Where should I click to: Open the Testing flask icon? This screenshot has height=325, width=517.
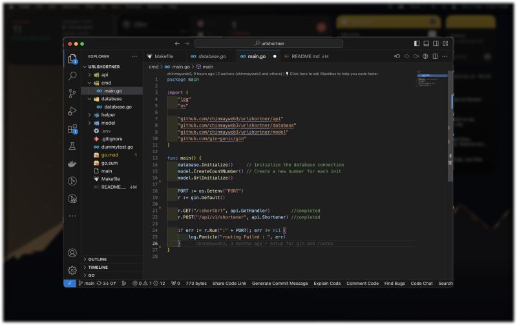click(x=72, y=147)
